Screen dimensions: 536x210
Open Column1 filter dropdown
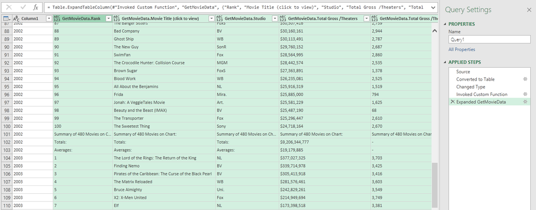(x=49, y=18)
